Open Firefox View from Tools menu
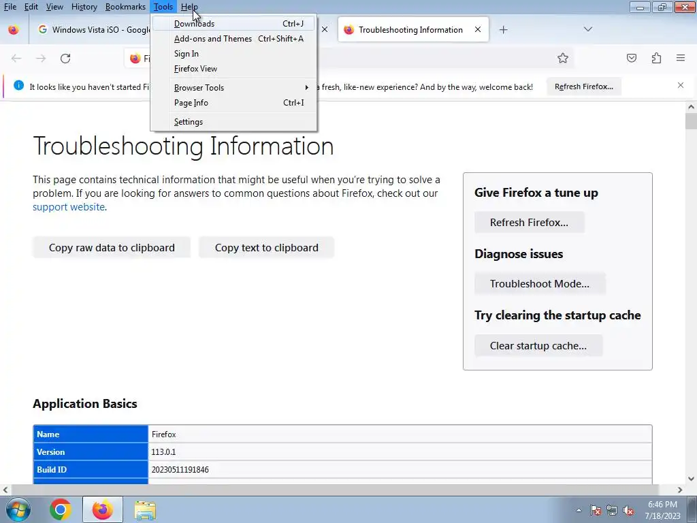 pyautogui.click(x=234, y=69)
